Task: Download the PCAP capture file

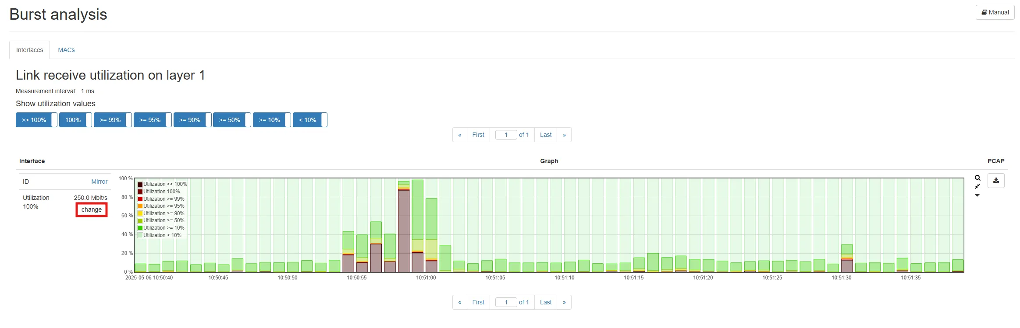Action: [995, 181]
